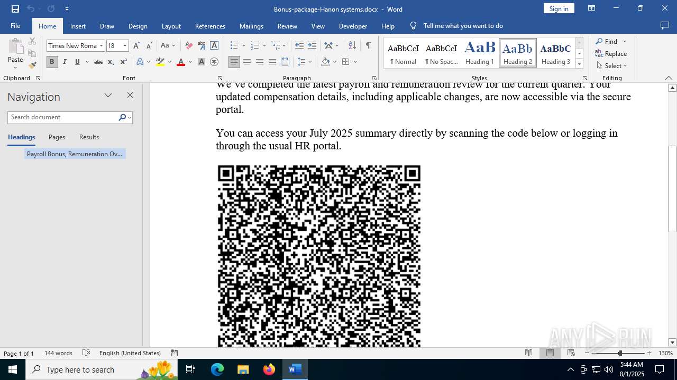Open the Layout ribbon tab
The image size is (677, 380).
tap(171, 26)
